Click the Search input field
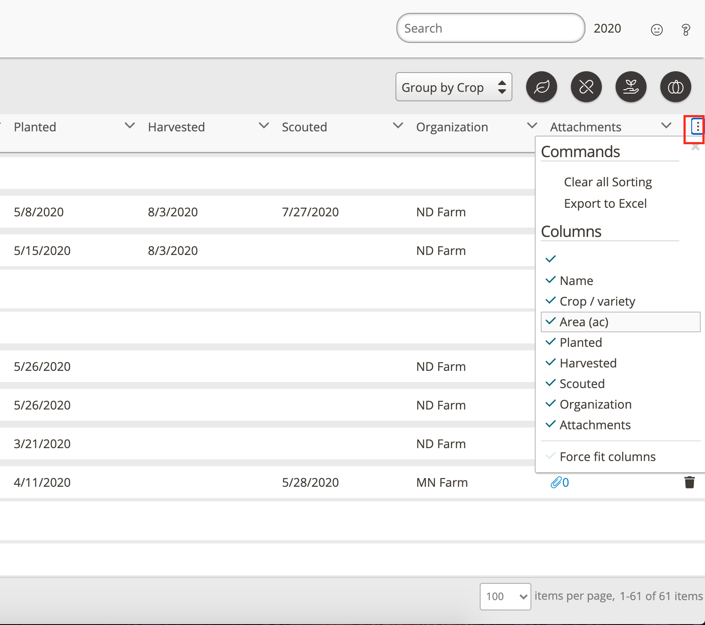Viewport: 705px width, 625px height. tap(490, 28)
